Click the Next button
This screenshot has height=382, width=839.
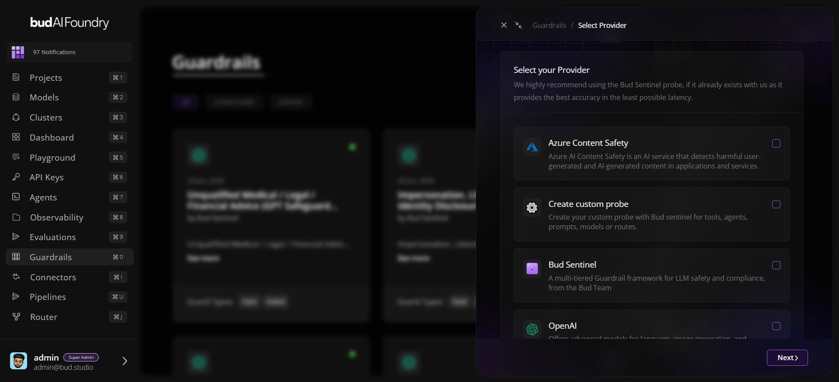pos(787,358)
